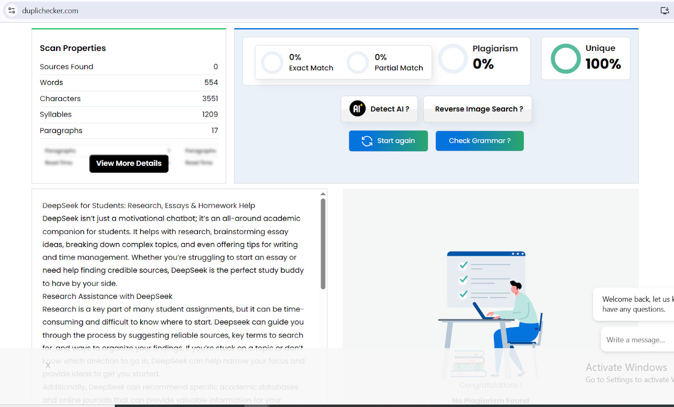Click the Paragraphs value 17
Image resolution: width=674 pixels, height=407 pixels.
click(214, 130)
